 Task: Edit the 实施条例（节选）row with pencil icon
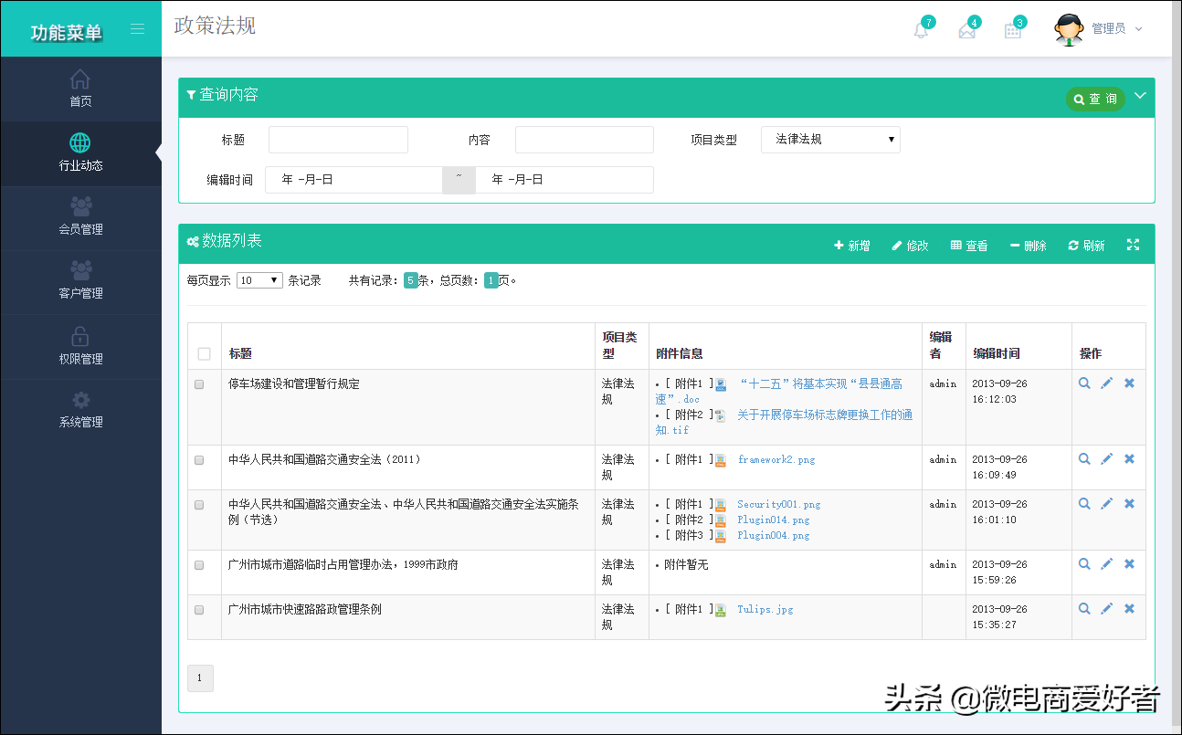1107,504
